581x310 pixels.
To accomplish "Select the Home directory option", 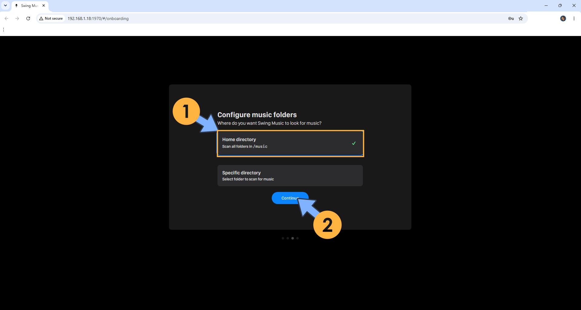I will click(290, 143).
